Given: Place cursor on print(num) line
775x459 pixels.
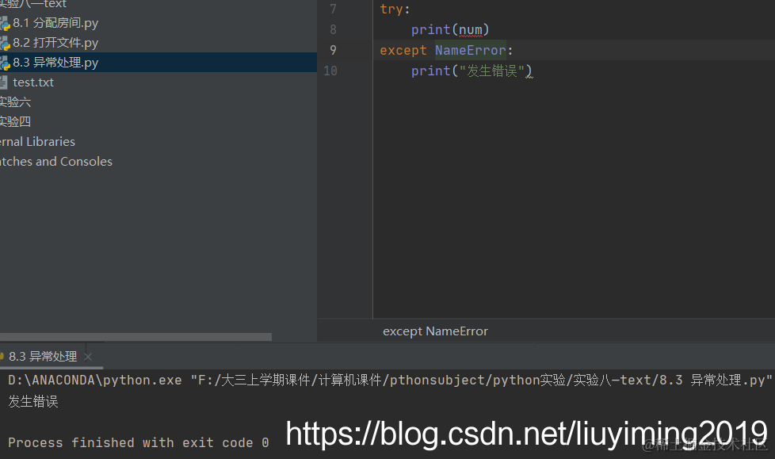Looking at the screenshot, I should tap(450, 29).
